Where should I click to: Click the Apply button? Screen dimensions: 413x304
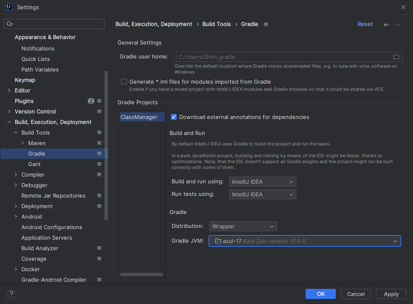pos(391,294)
